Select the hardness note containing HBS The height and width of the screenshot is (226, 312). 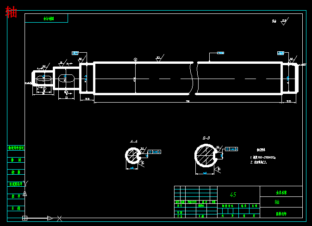tap(263, 158)
